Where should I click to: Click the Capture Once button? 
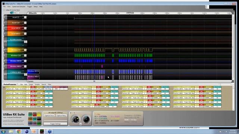(x=49, y=116)
